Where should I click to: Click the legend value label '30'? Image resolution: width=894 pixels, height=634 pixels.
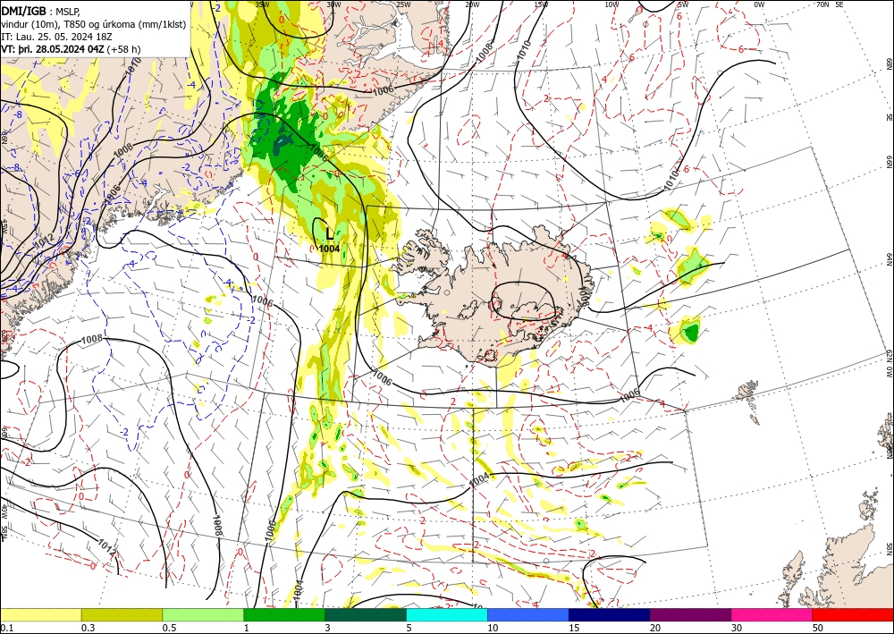pos(737,628)
